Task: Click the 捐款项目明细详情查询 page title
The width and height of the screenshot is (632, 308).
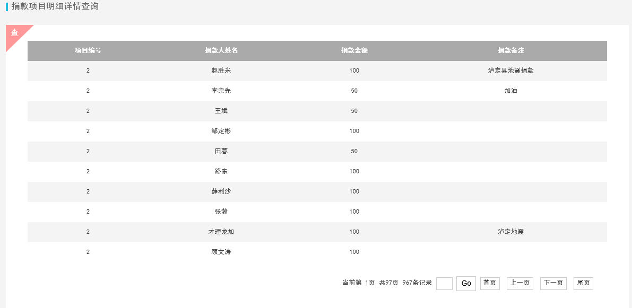Action: [x=55, y=6]
